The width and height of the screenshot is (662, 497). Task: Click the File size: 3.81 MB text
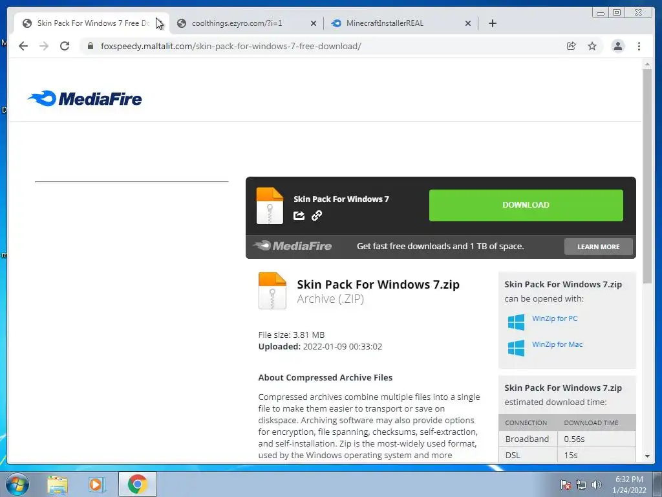pos(292,335)
